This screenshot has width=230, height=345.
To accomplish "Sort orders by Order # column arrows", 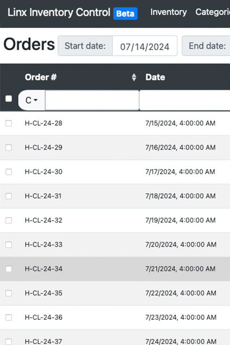I will tap(134, 77).
